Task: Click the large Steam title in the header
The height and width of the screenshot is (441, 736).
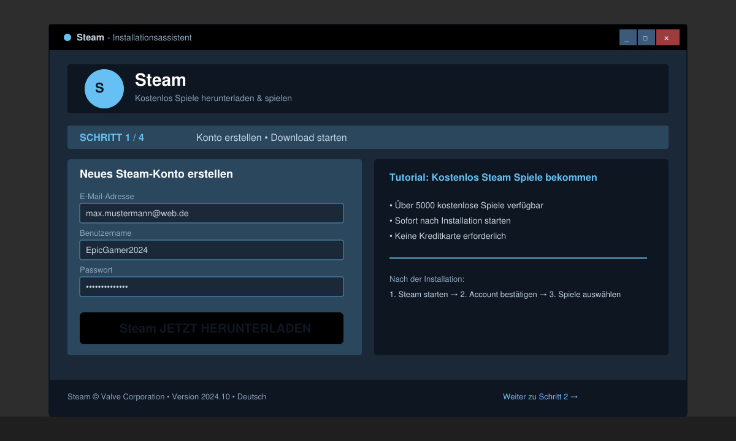Action: [x=160, y=80]
